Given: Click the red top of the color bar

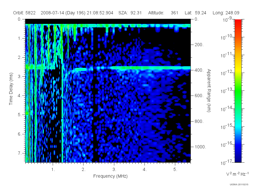Looking at the screenshot, I should tap(238, 22).
